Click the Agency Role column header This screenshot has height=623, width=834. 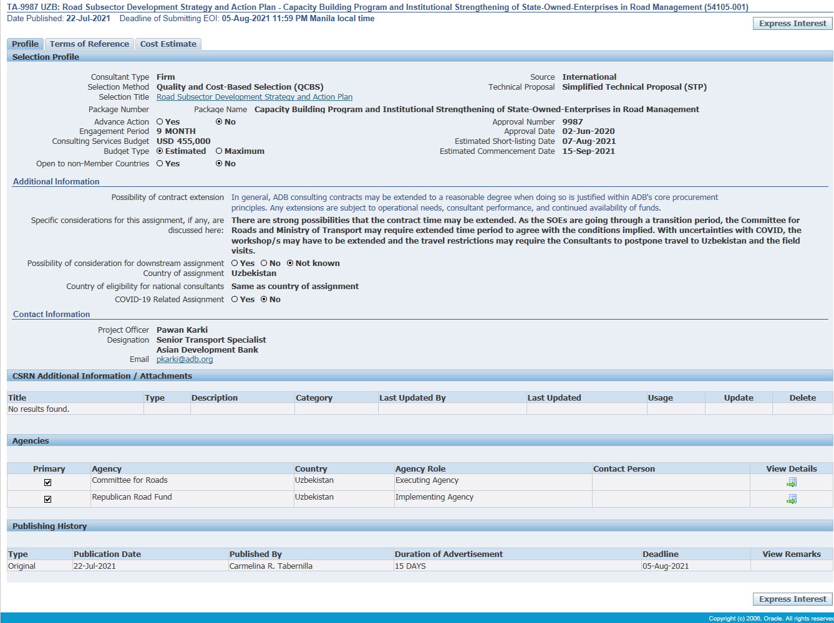point(420,469)
